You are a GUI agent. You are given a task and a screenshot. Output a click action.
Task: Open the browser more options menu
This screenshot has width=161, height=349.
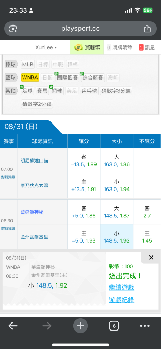145,326
